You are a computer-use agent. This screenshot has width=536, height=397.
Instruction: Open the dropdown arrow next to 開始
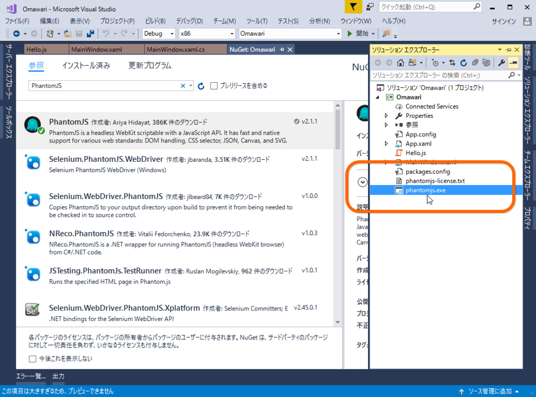coord(373,34)
